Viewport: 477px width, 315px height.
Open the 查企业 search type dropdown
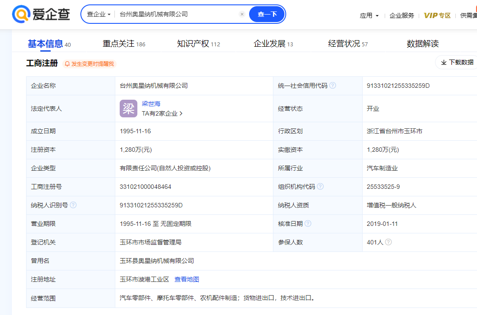(x=98, y=14)
